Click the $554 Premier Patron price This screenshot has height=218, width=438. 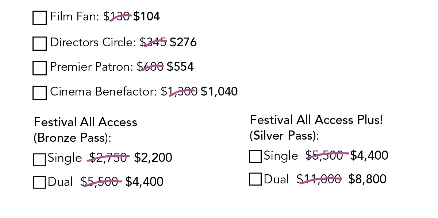coord(180,67)
